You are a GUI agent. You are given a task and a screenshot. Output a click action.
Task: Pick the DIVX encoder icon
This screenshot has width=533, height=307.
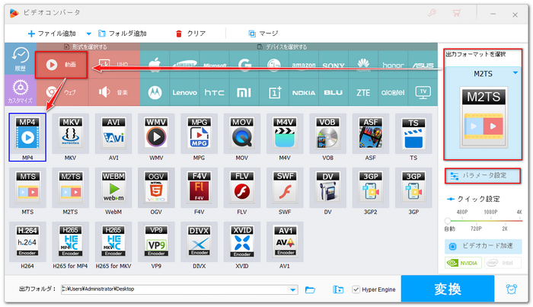pos(199,242)
